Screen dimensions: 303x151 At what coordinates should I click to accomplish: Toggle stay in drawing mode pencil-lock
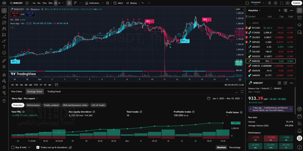point(4,81)
